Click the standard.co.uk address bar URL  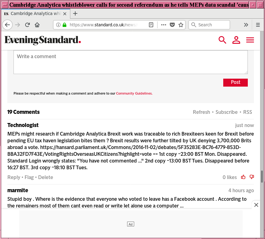click(x=103, y=25)
